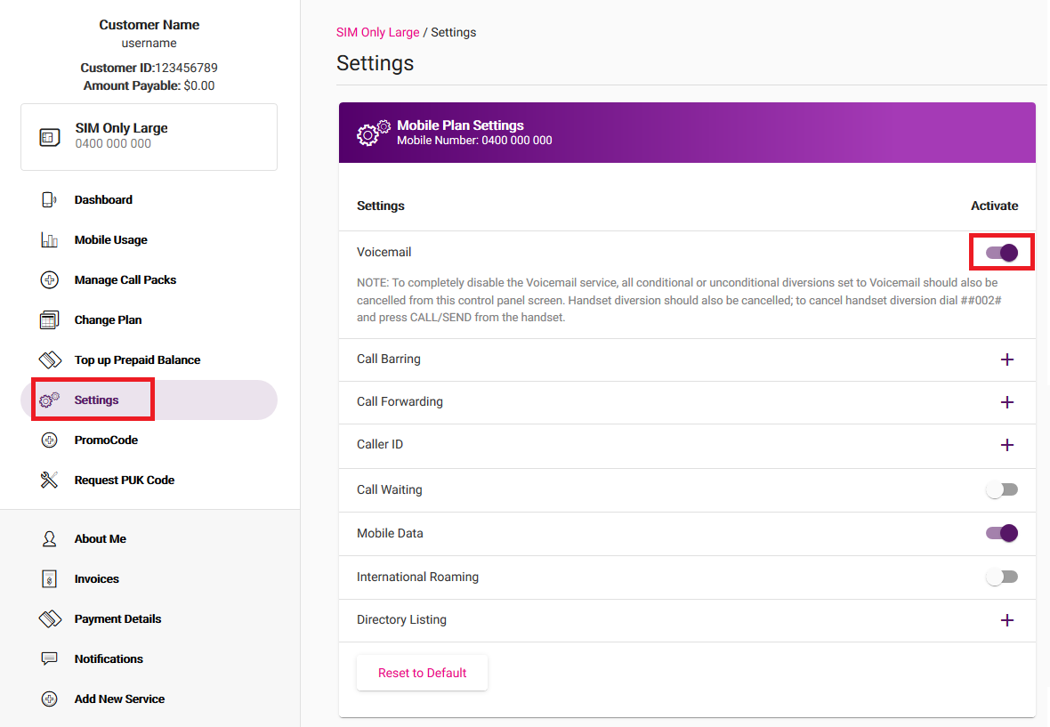Screen dimensions: 1050x727
Task: Enable International Roaming
Action: click(1002, 577)
